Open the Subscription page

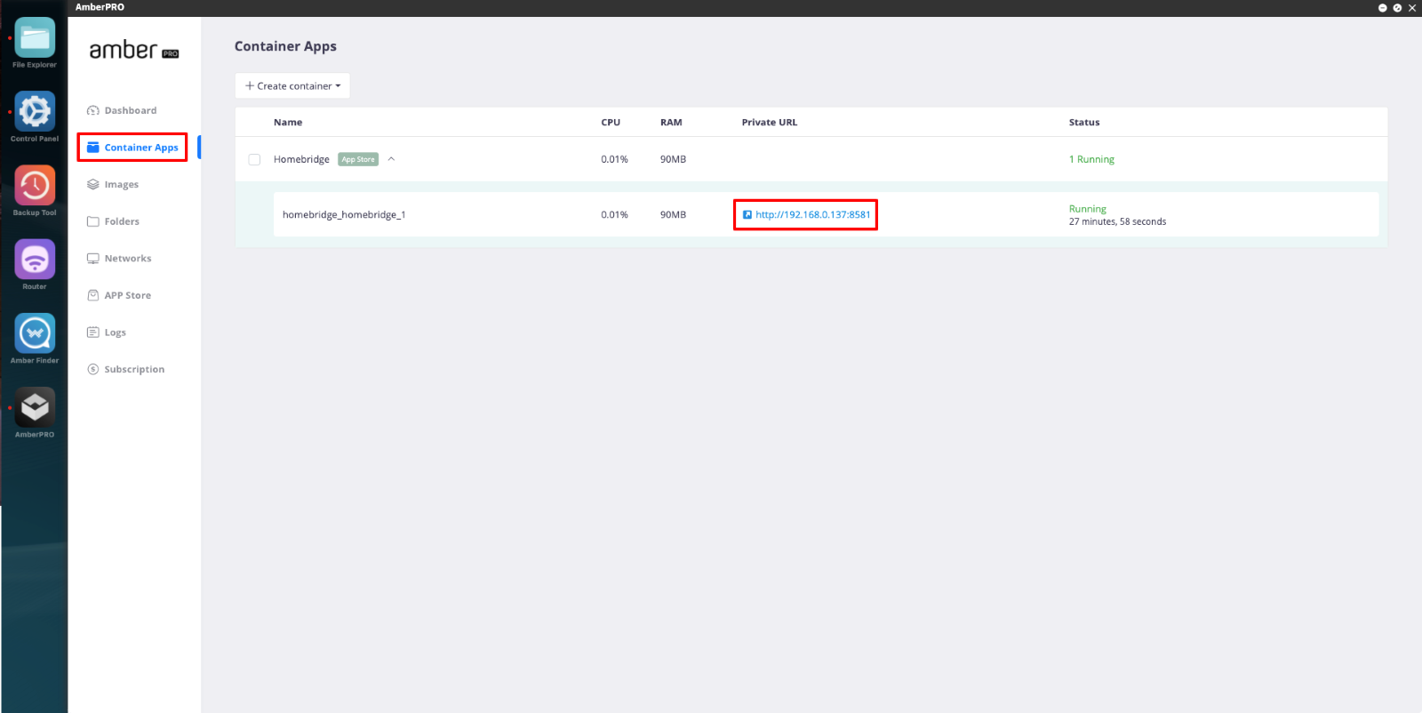pyautogui.click(x=134, y=370)
